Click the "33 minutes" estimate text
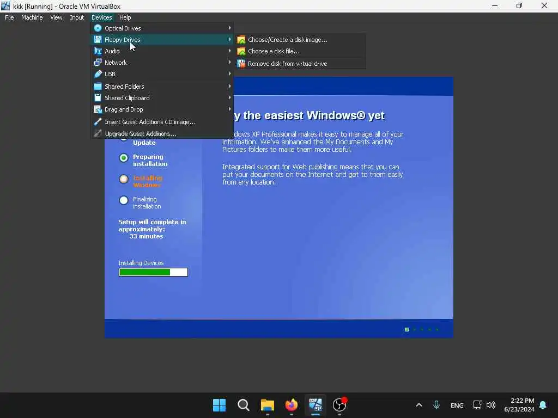The height and width of the screenshot is (418, 558). 146,236
